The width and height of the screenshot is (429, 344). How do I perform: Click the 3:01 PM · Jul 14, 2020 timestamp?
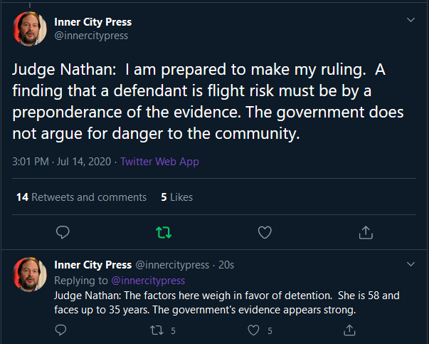63,162
